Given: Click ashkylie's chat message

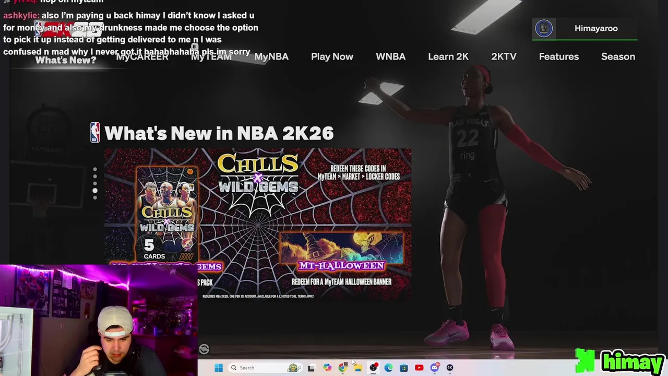Looking at the screenshot, I should 130,33.
